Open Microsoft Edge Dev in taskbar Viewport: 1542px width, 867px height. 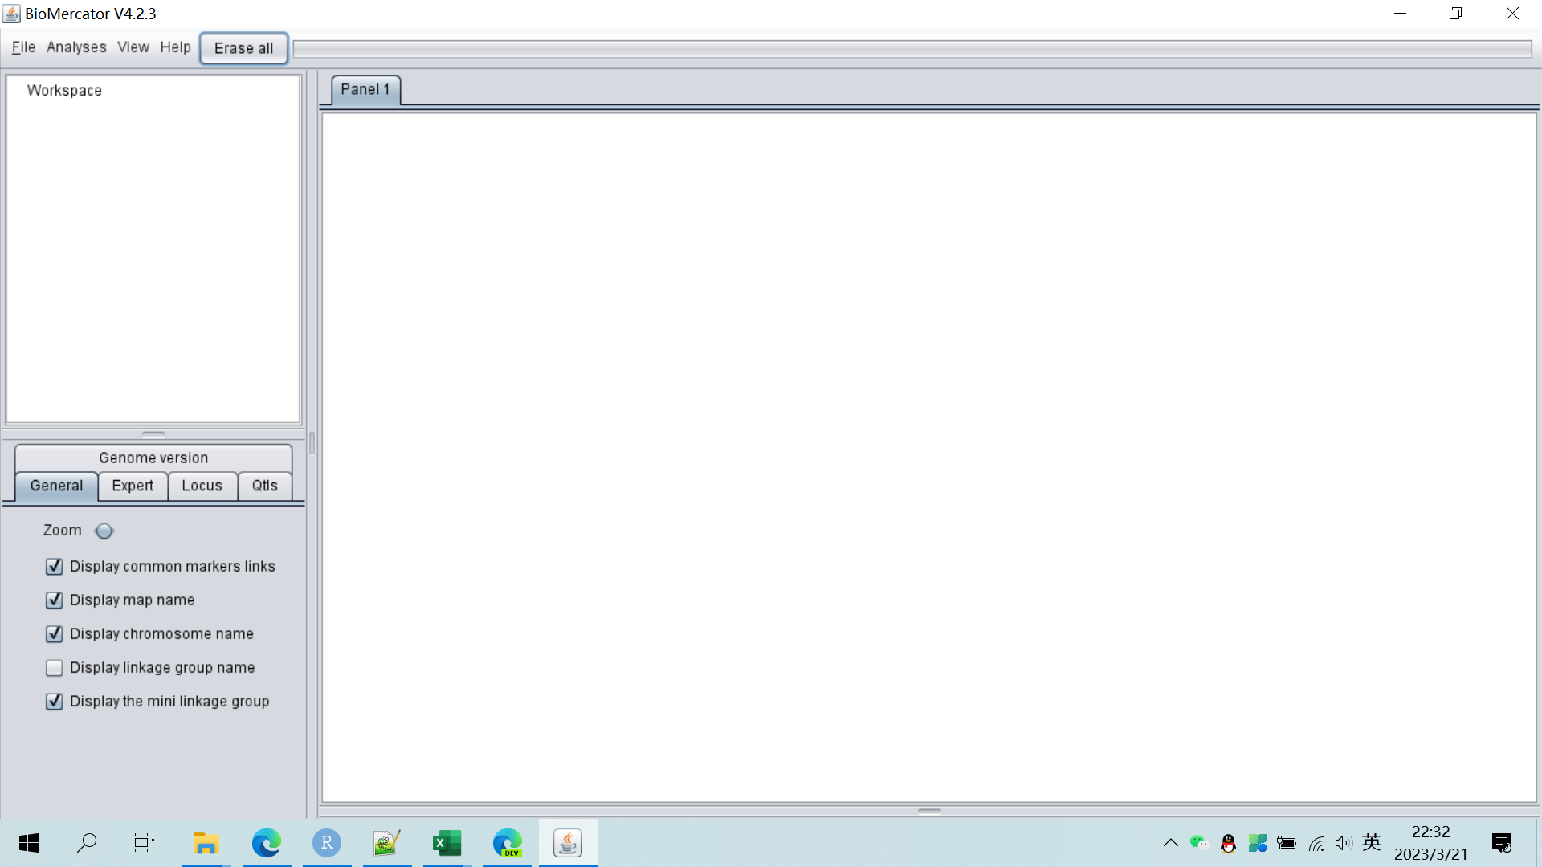507,843
